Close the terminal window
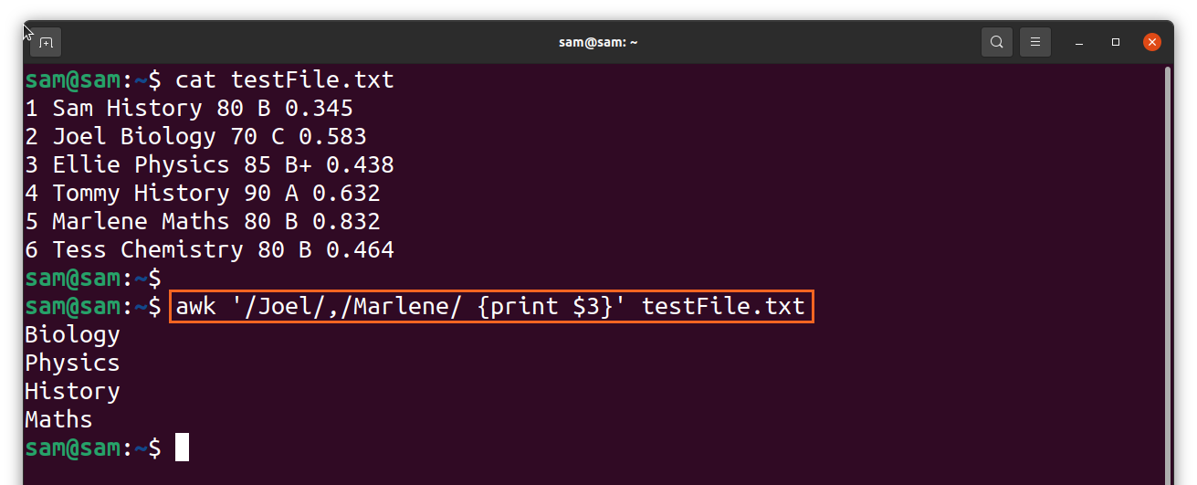This screenshot has width=1197, height=485. pyautogui.click(x=1152, y=42)
